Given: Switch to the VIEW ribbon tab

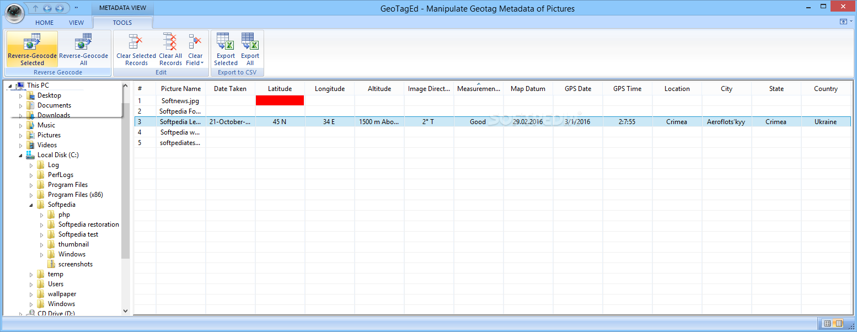Looking at the screenshot, I should tap(77, 23).
